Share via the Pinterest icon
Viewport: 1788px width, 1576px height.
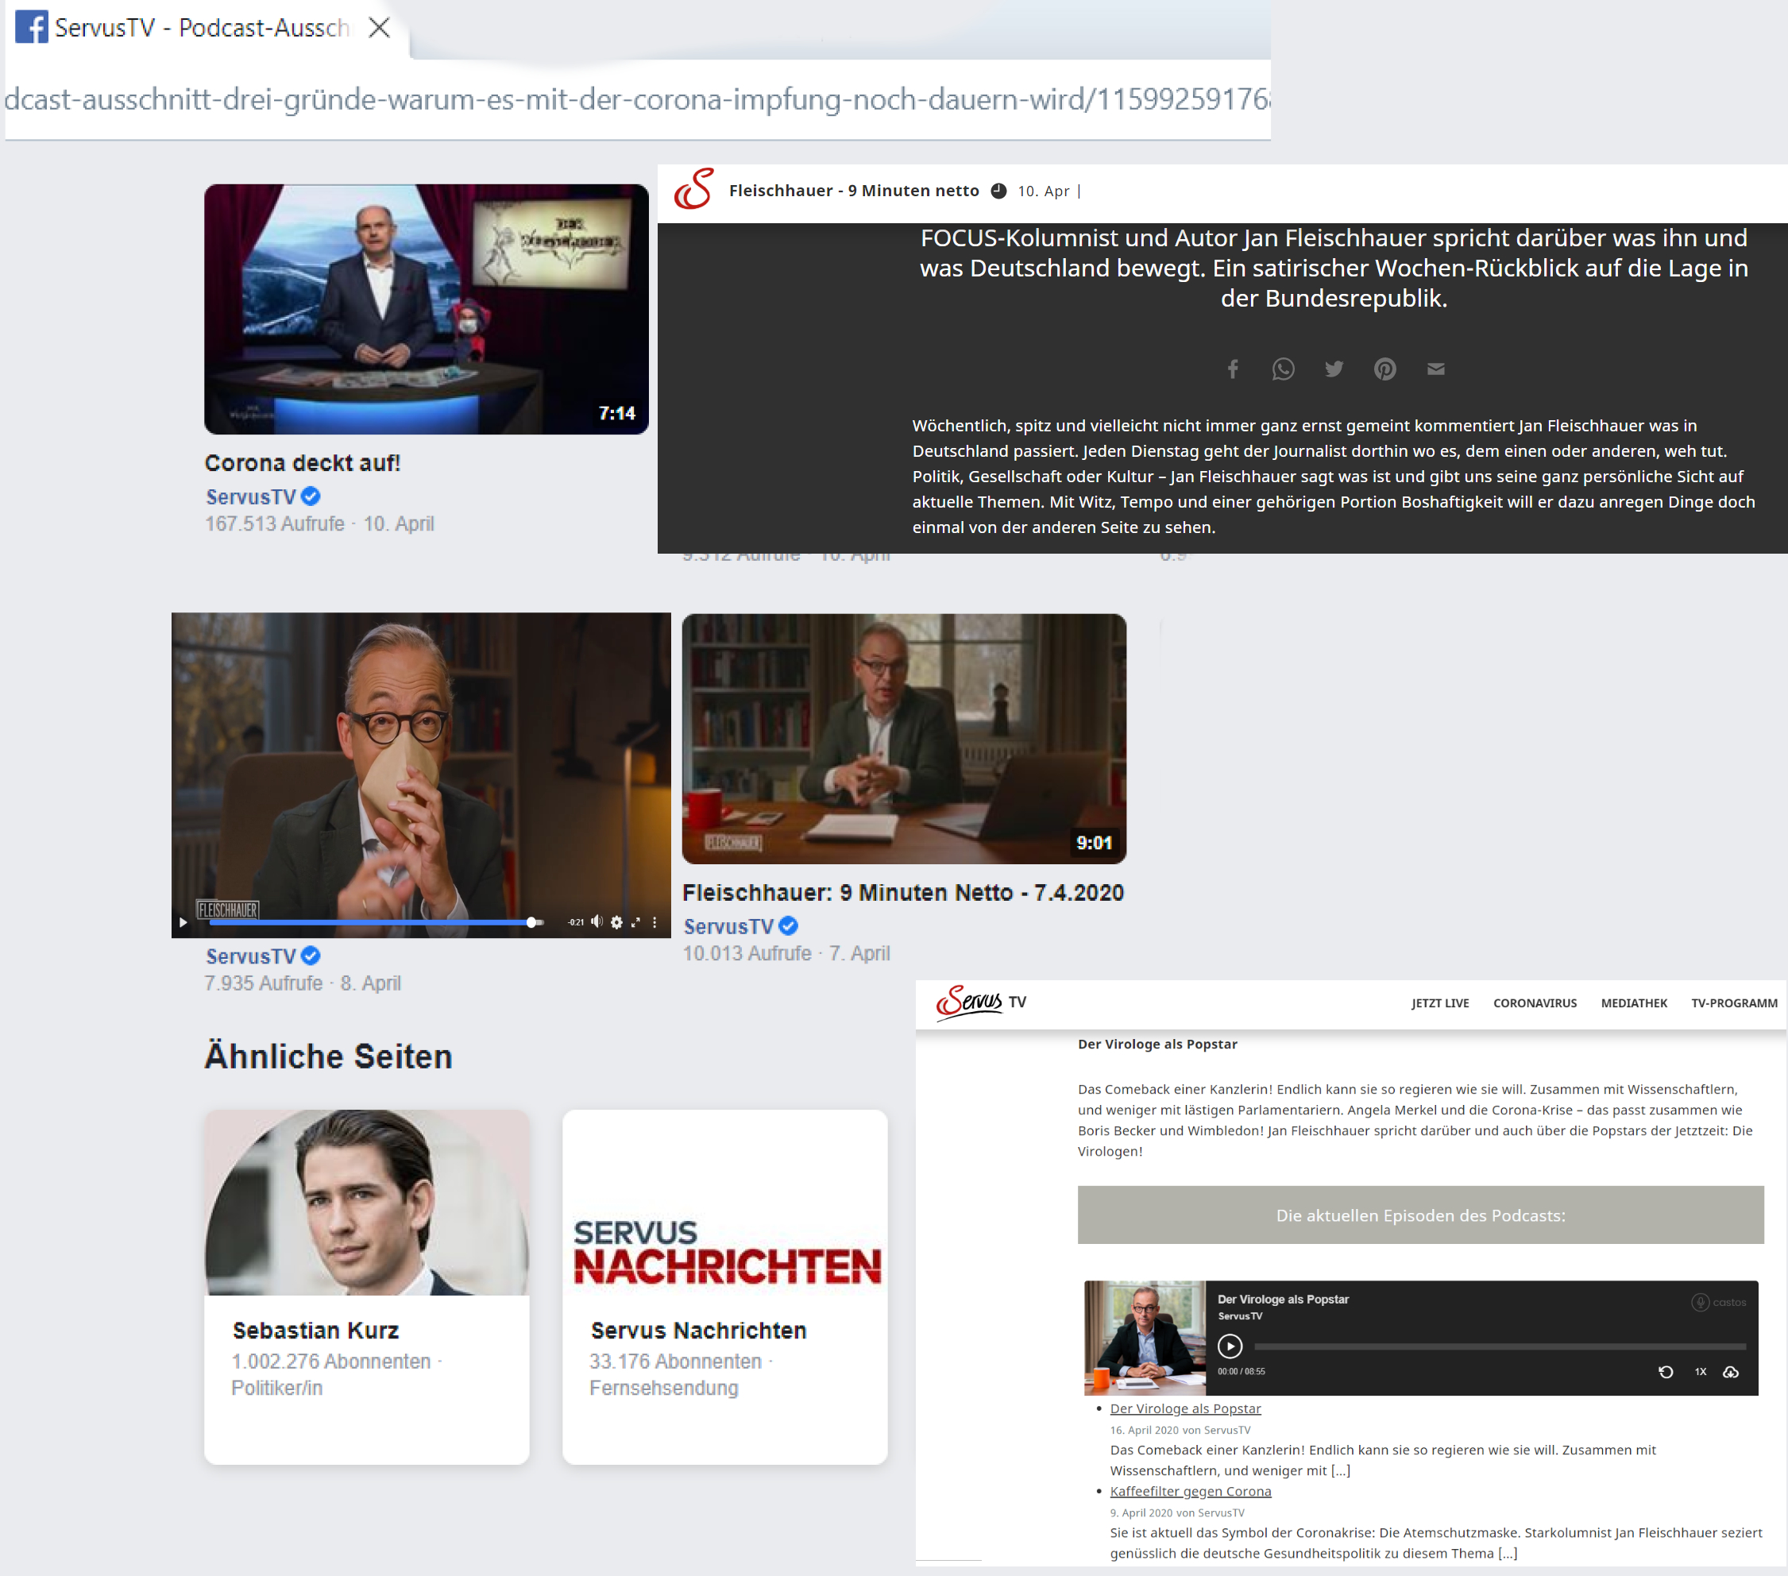click(1384, 369)
